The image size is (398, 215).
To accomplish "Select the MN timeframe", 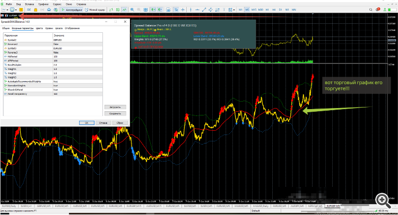I will click(x=294, y=10).
